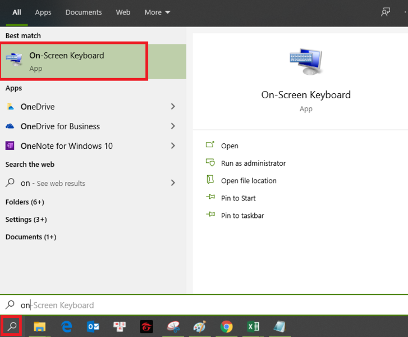Click Open file location
The height and width of the screenshot is (337, 408).
tap(249, 181)
